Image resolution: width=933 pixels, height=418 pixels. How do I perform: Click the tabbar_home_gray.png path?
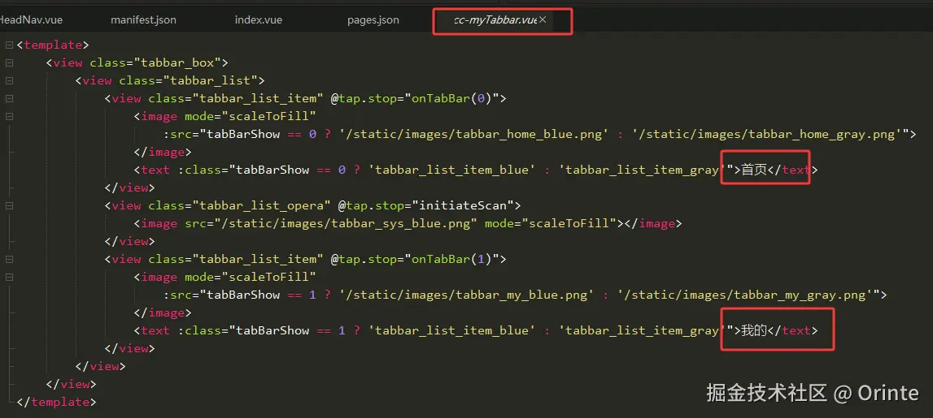coord(765,134)
